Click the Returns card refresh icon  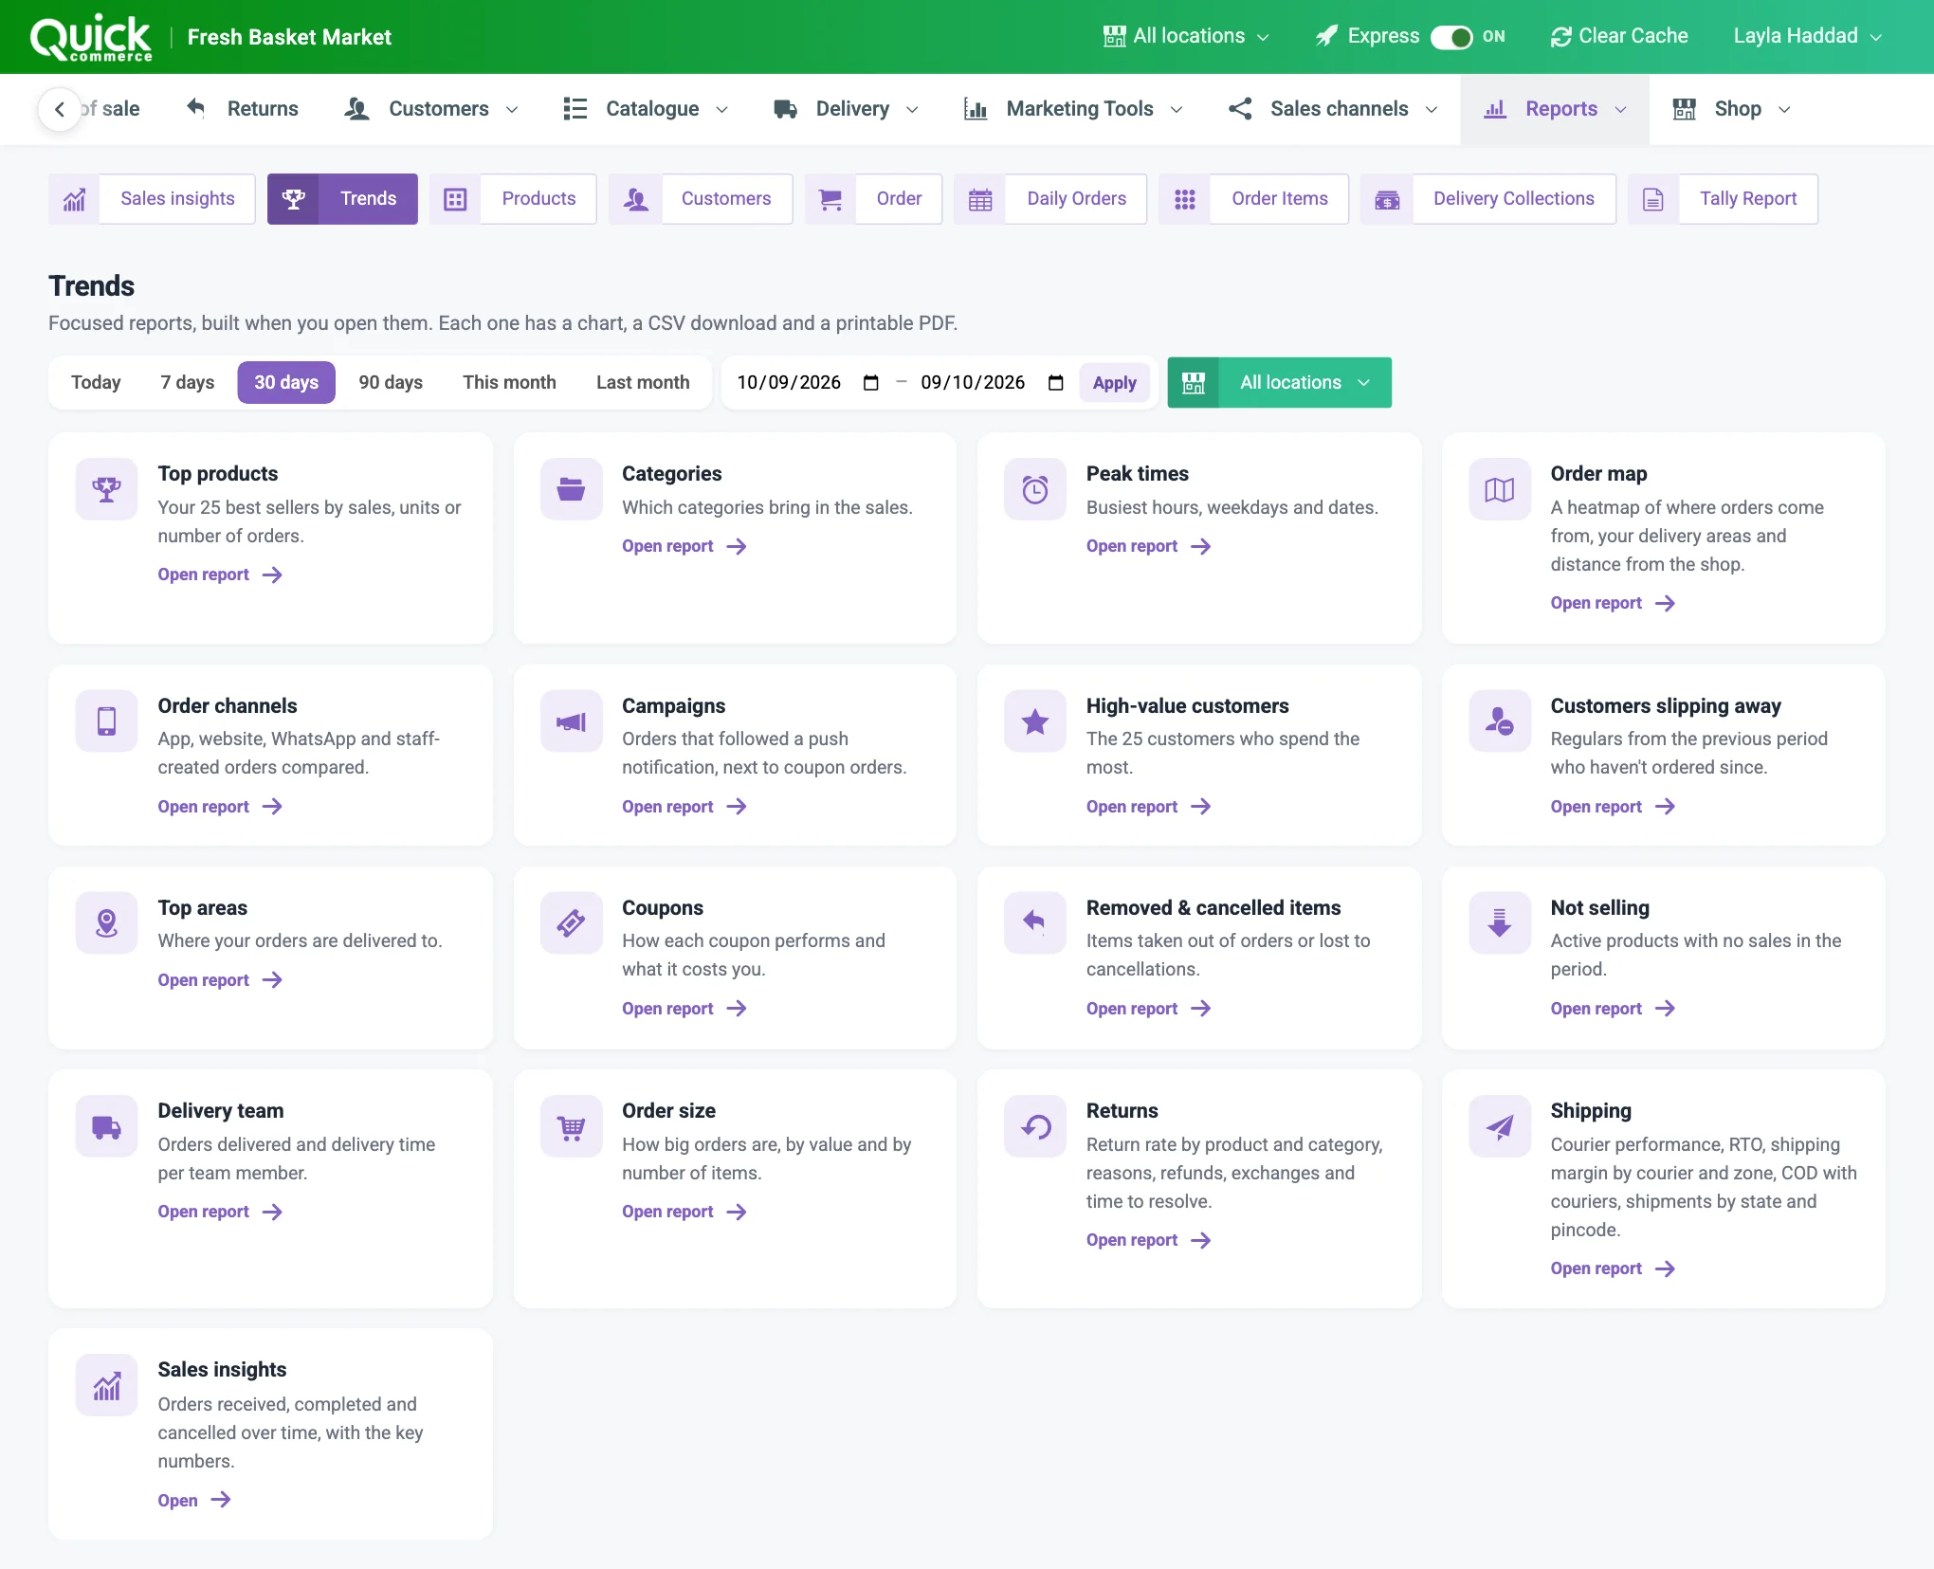[x=1035, y=1126]
